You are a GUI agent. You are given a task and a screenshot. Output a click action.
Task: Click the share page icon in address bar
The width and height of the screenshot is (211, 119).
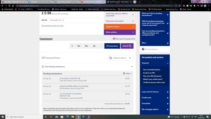(x=176, y=6)
